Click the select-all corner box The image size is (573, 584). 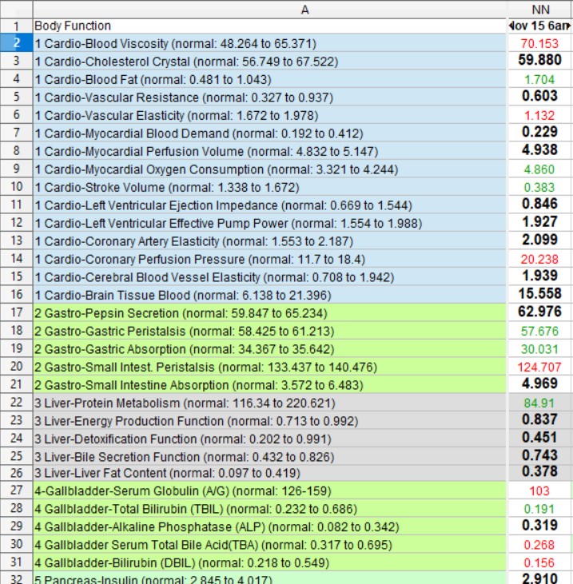[x=16, y=9]
